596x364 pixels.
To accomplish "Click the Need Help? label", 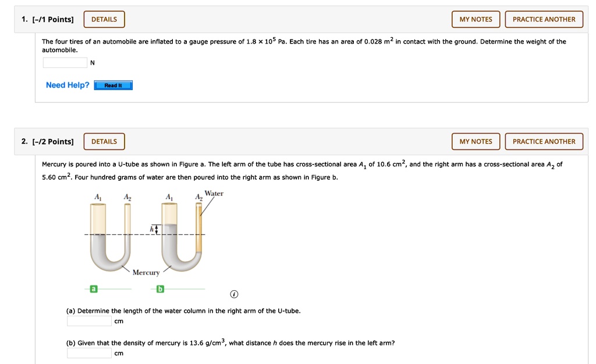I will point(68,85).
